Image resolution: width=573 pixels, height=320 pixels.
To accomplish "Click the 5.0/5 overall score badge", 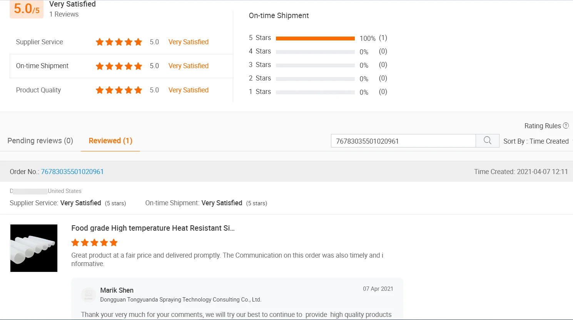I will click(27, 9).
